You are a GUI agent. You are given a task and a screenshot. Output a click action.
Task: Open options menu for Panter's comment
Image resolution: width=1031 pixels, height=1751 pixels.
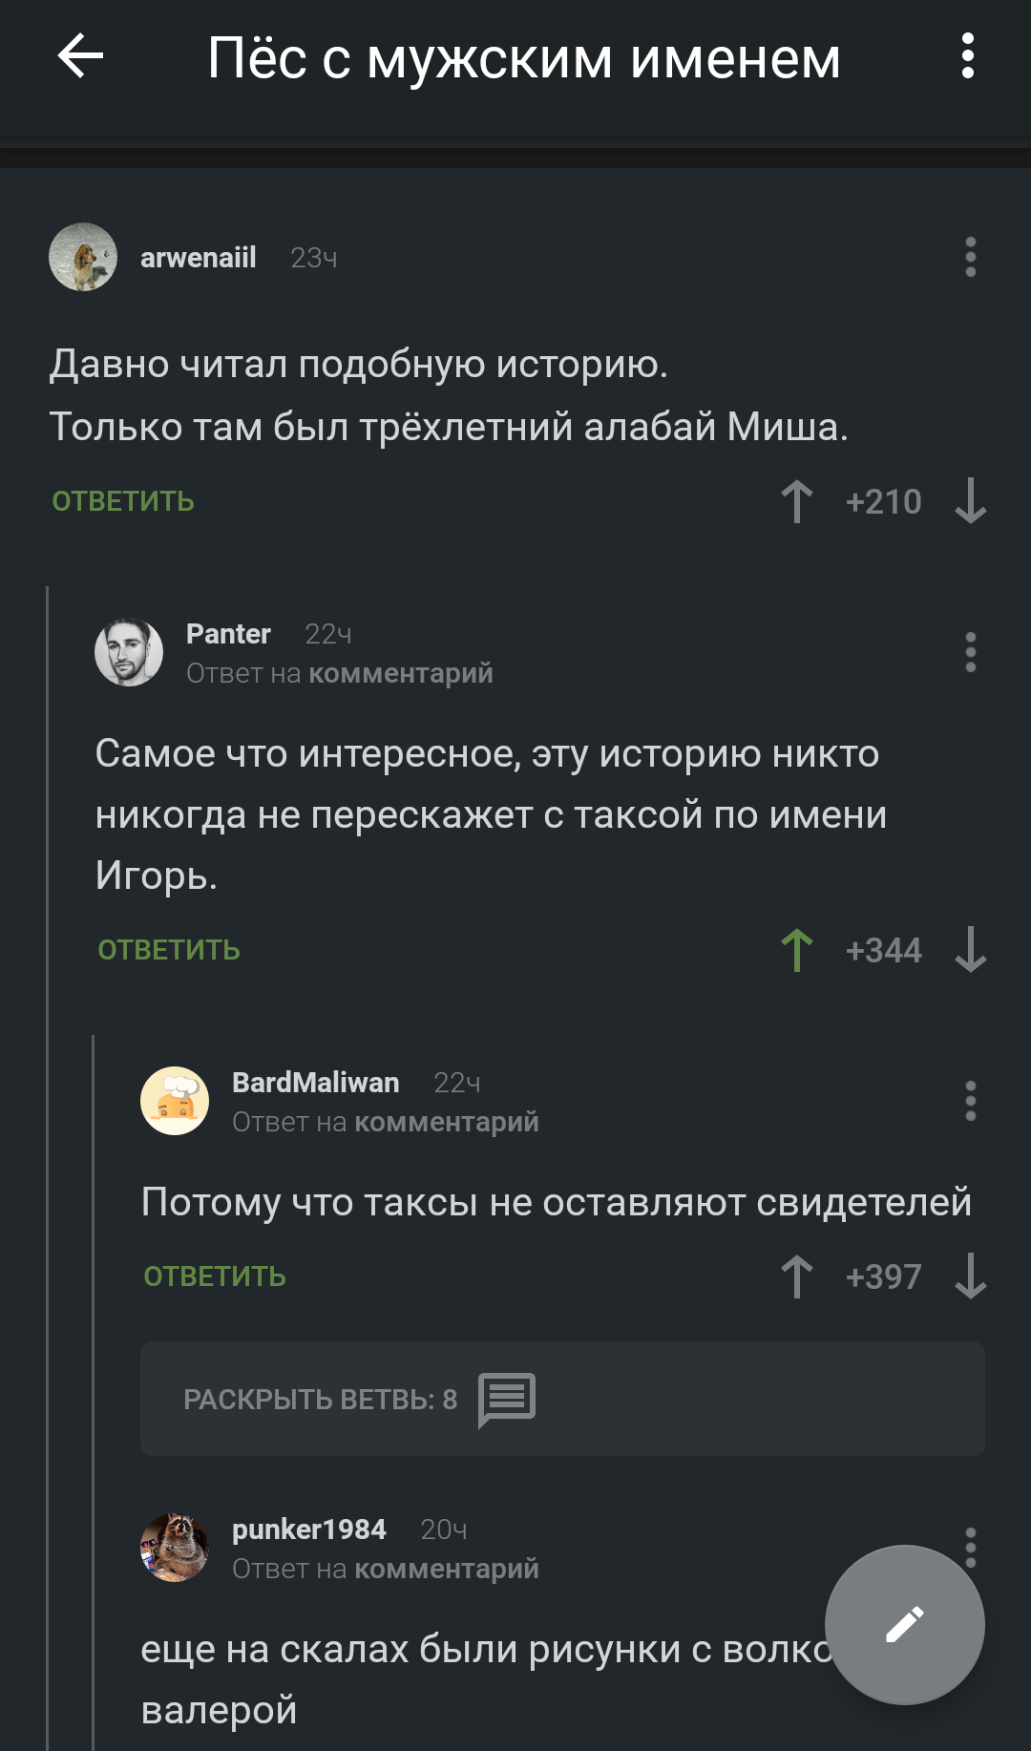(970, 653)
